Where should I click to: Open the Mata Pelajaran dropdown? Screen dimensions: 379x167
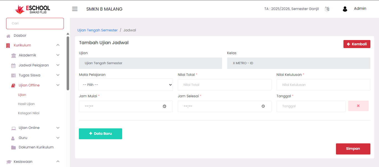coord(126,85)
